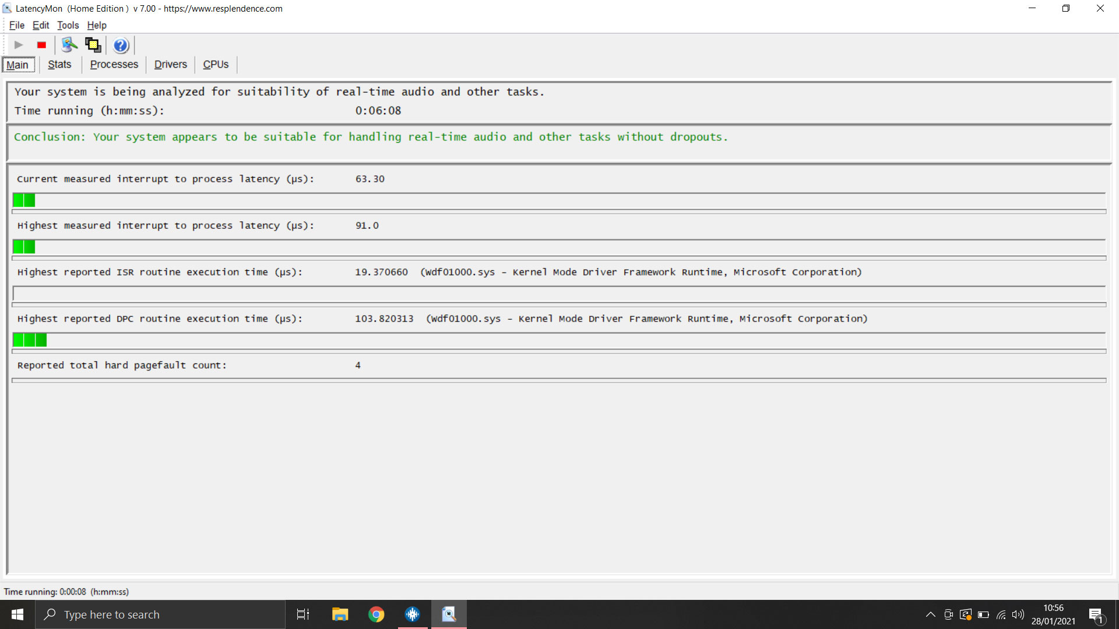Open the File menu
Viewport: 1119px width, 629px height.
coord(17,25)
